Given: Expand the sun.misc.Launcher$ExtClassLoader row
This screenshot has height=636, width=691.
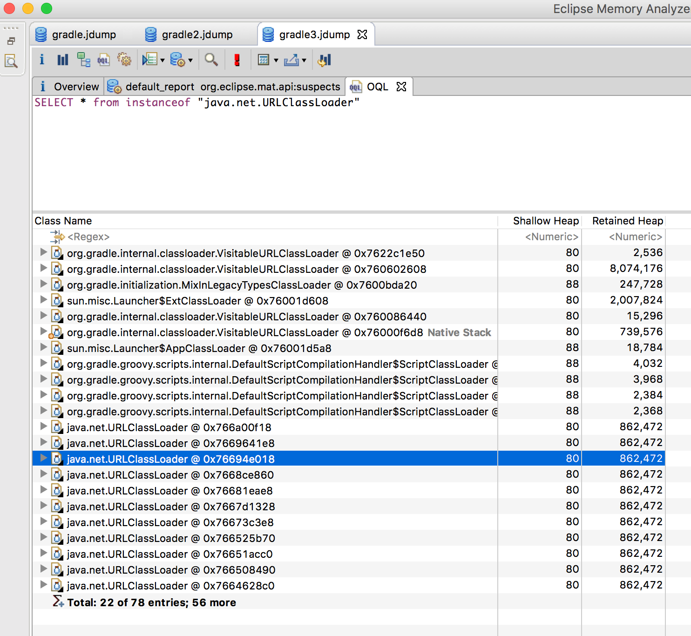Looking at the screenshot, I should (43, 300).
